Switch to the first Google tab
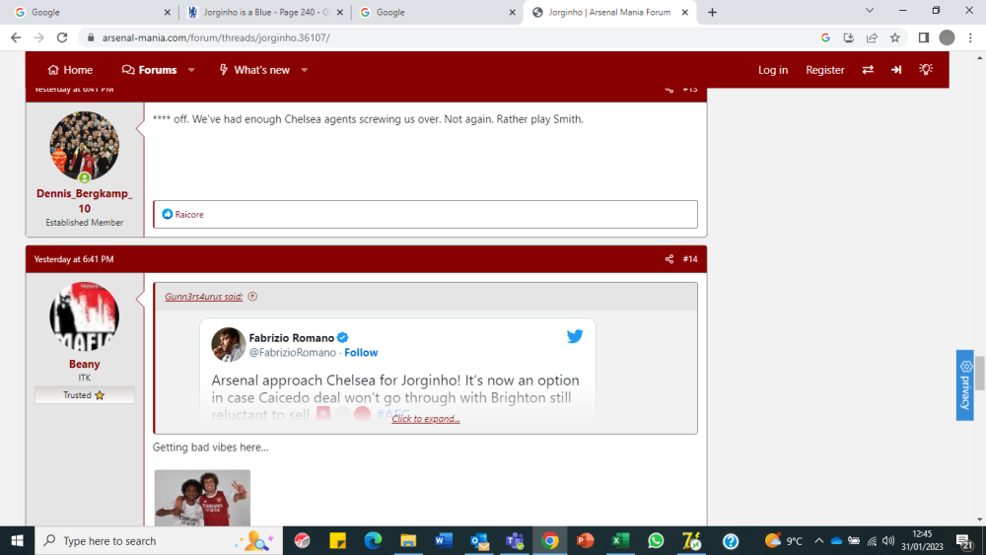The width and height of the screenshot is (986, 555). (91, 12)
